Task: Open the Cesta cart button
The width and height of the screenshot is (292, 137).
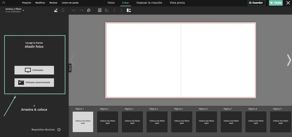Action: tap(276, 3)
